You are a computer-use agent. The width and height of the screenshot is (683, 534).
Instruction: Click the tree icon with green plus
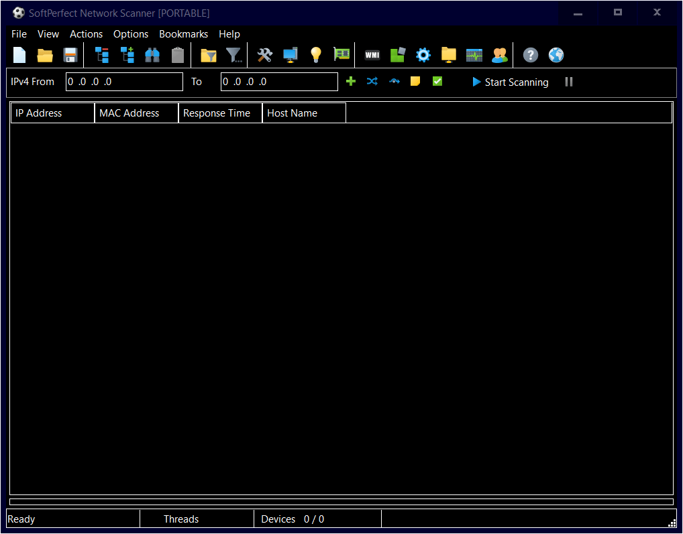tap(127, 55)
